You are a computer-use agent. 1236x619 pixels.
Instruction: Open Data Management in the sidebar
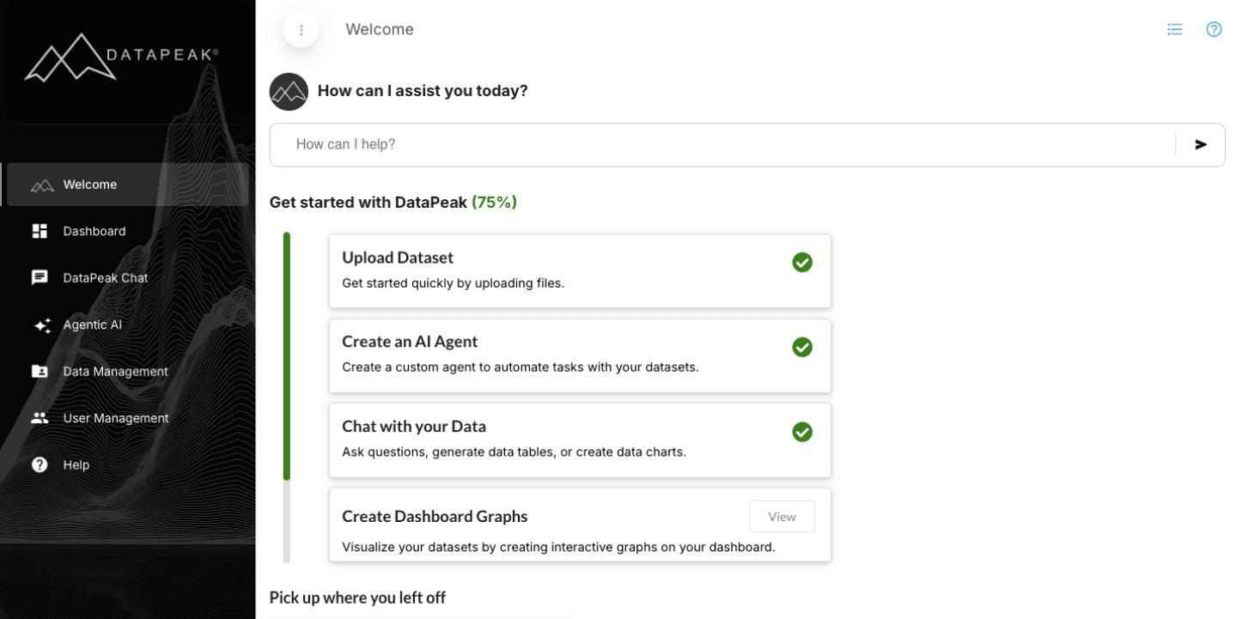coord(115,371)
